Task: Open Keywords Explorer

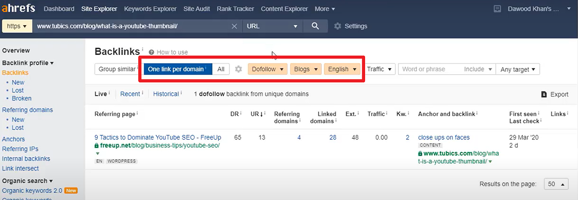Action: coord(150,9)
